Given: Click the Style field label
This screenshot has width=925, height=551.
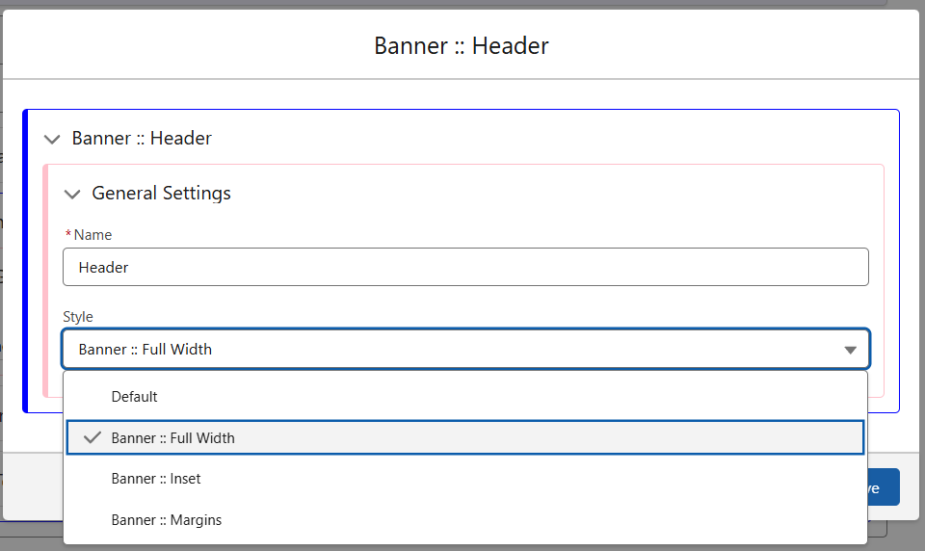Looking at the screenshot, I should (78, 317).
